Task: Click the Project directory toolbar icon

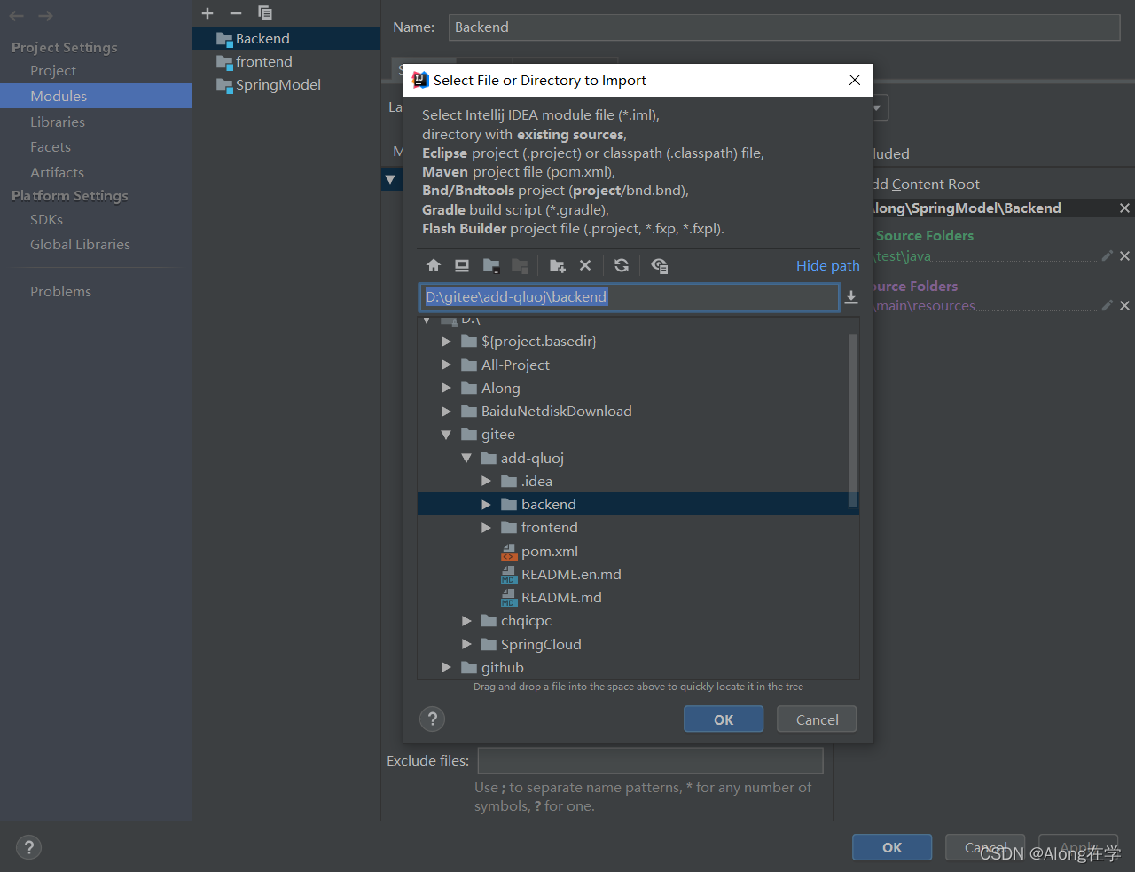Action: tap(491, 265)
